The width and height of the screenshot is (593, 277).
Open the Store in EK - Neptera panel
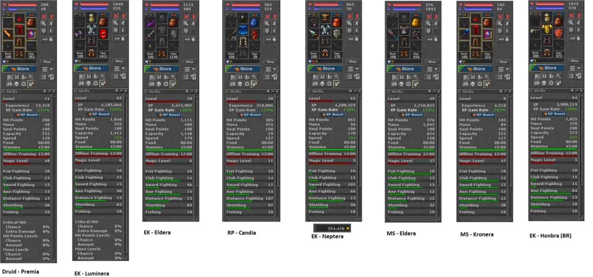pyautogui.click(x=326, y=69)
